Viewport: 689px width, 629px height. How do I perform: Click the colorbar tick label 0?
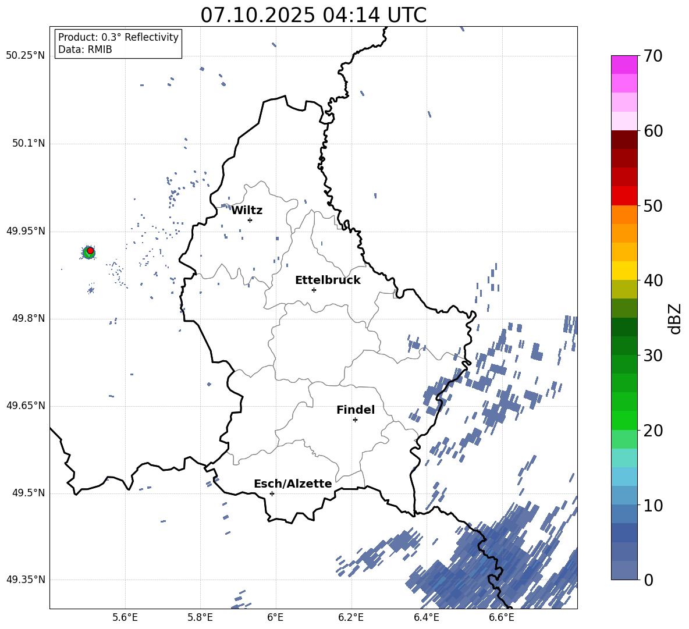[648, 580]
